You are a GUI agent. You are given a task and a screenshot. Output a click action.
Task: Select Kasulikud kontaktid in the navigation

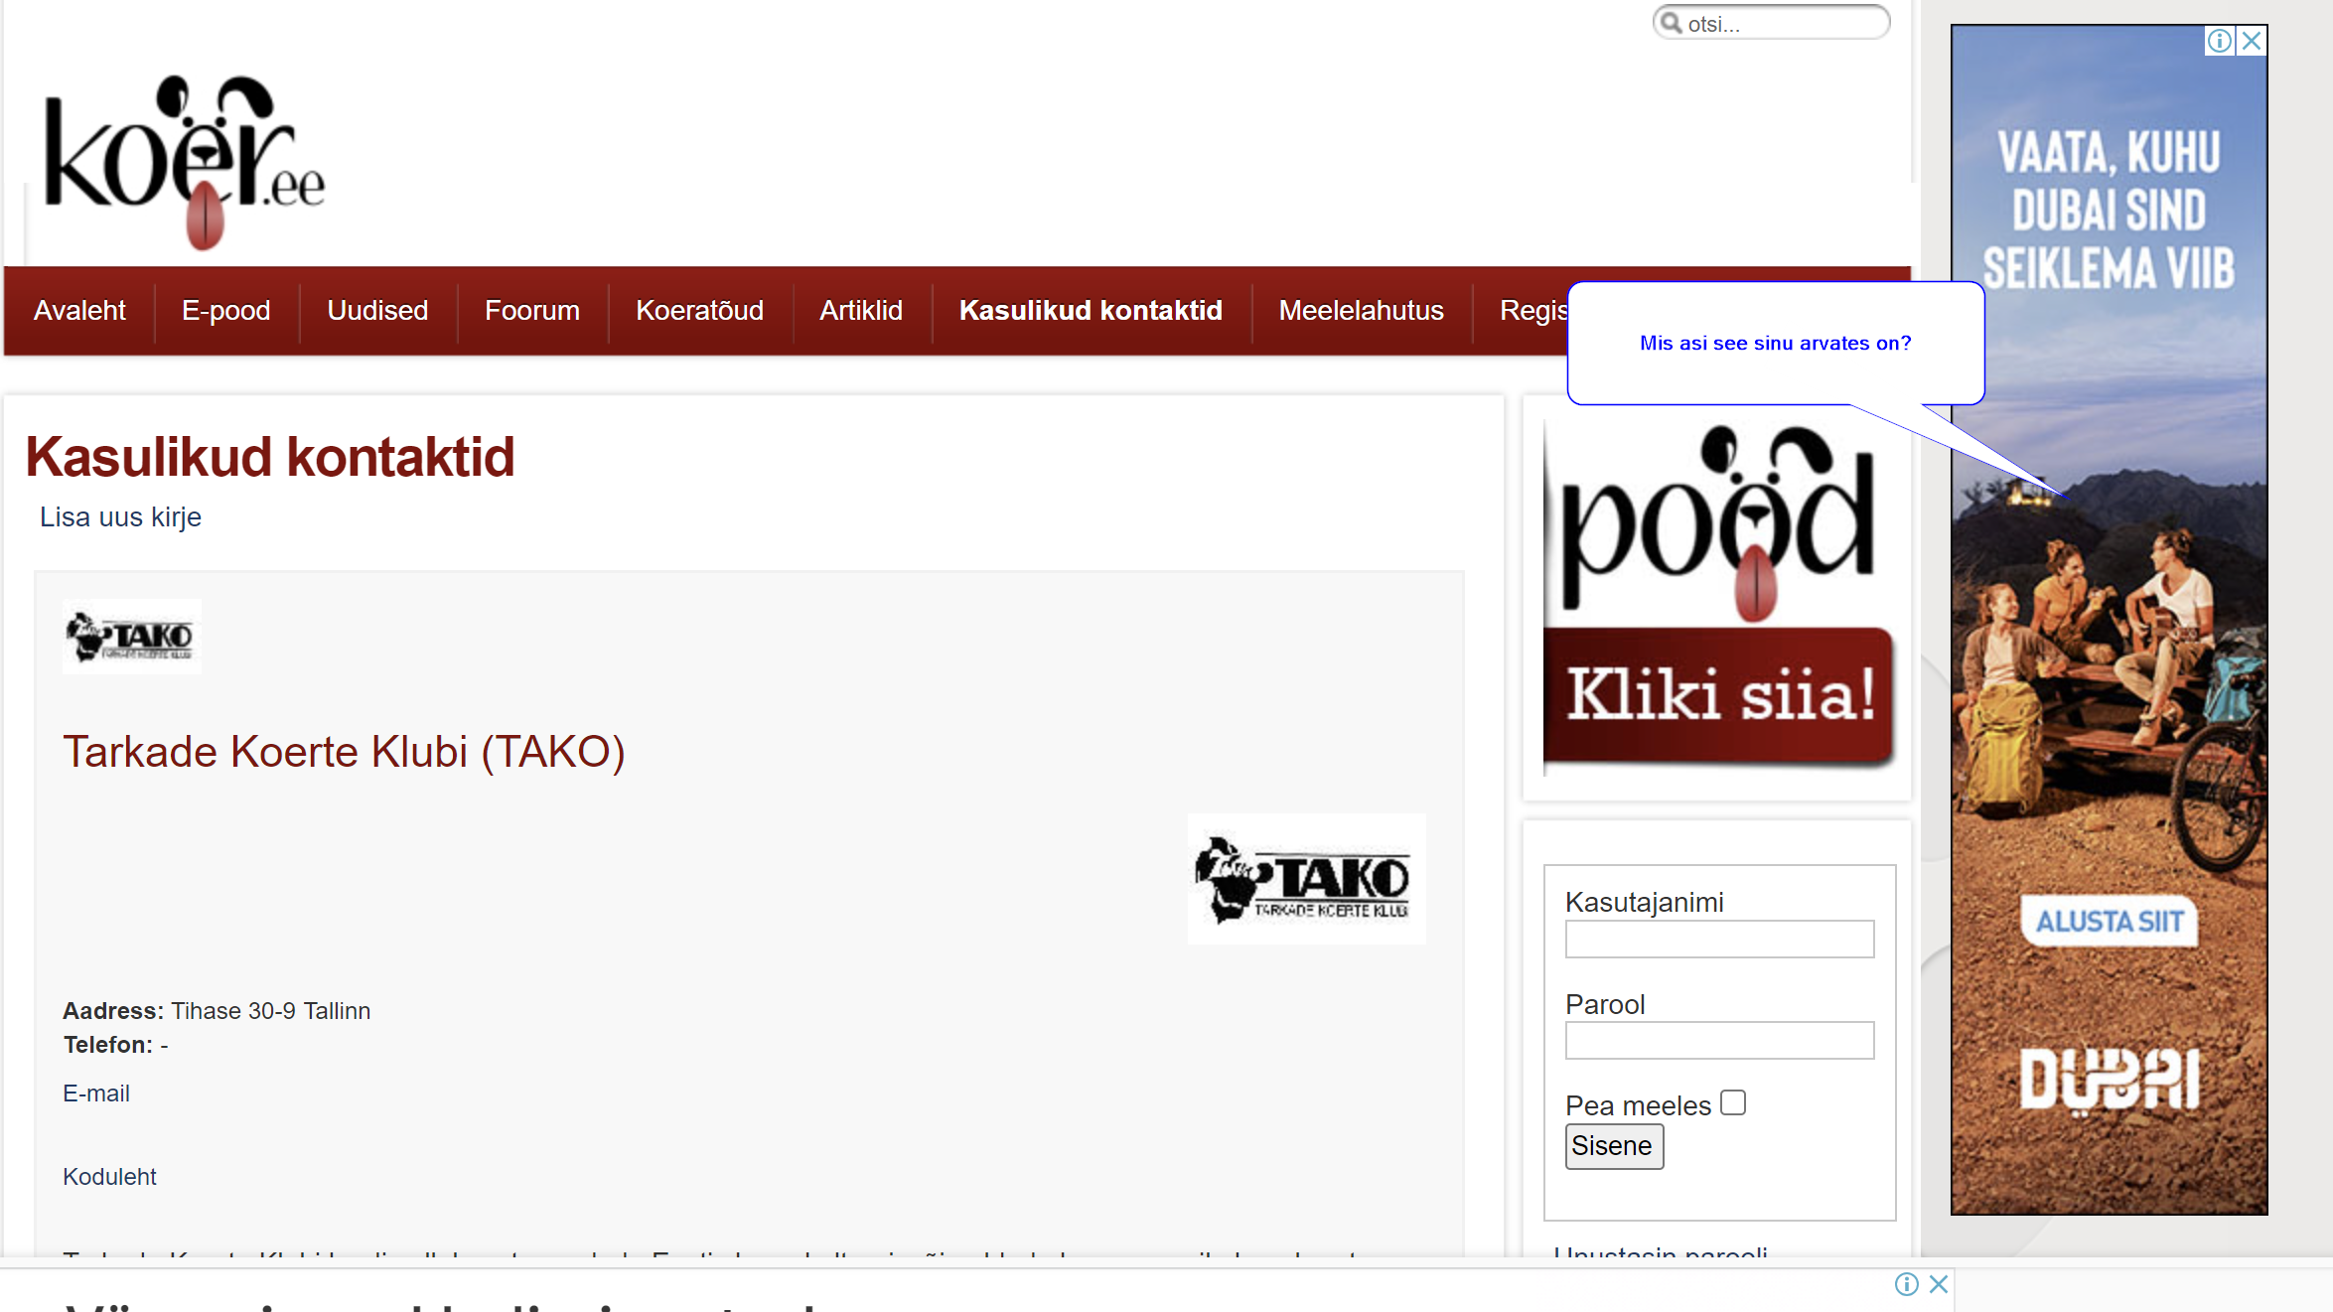click(x=1091, y=311)
